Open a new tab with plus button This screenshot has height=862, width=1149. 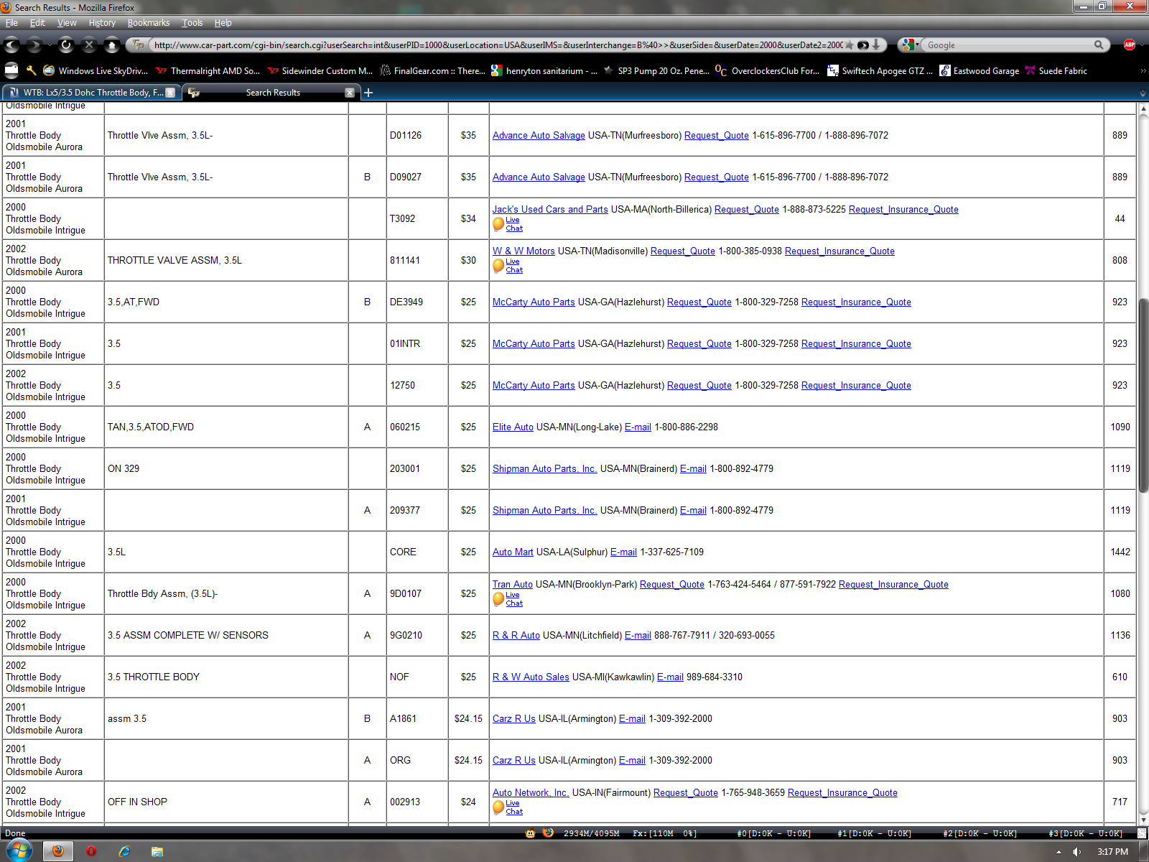pyautogui.click(x=368, y=93)
